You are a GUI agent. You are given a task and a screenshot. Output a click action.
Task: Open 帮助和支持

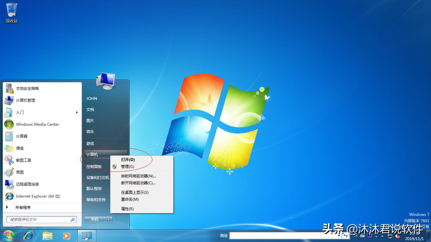tap(96, 199)
